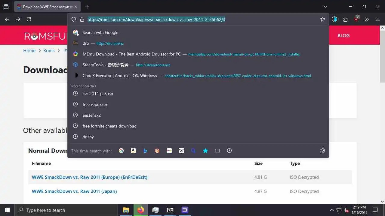This screenshot has width=385, height=216.
Task: Search this time with Bing
Action: 145,151
